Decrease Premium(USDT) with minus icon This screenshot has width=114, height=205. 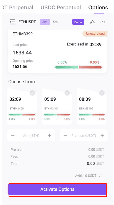tap(65, 135)
